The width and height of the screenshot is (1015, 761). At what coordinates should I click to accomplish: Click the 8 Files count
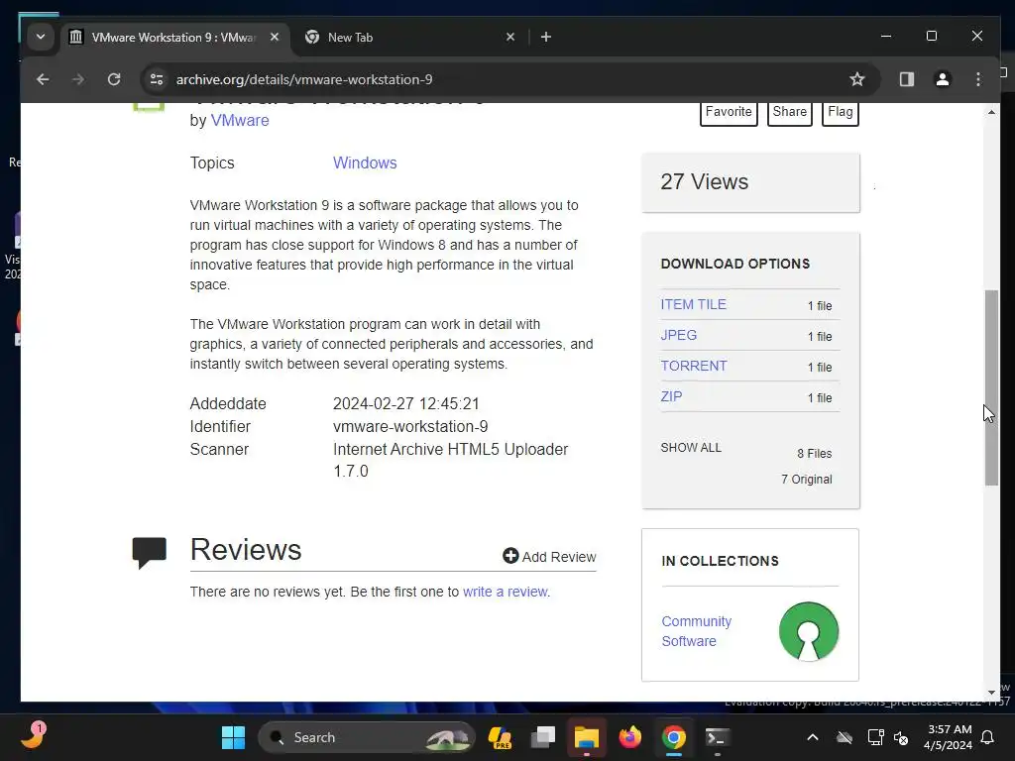coord(815,454)
